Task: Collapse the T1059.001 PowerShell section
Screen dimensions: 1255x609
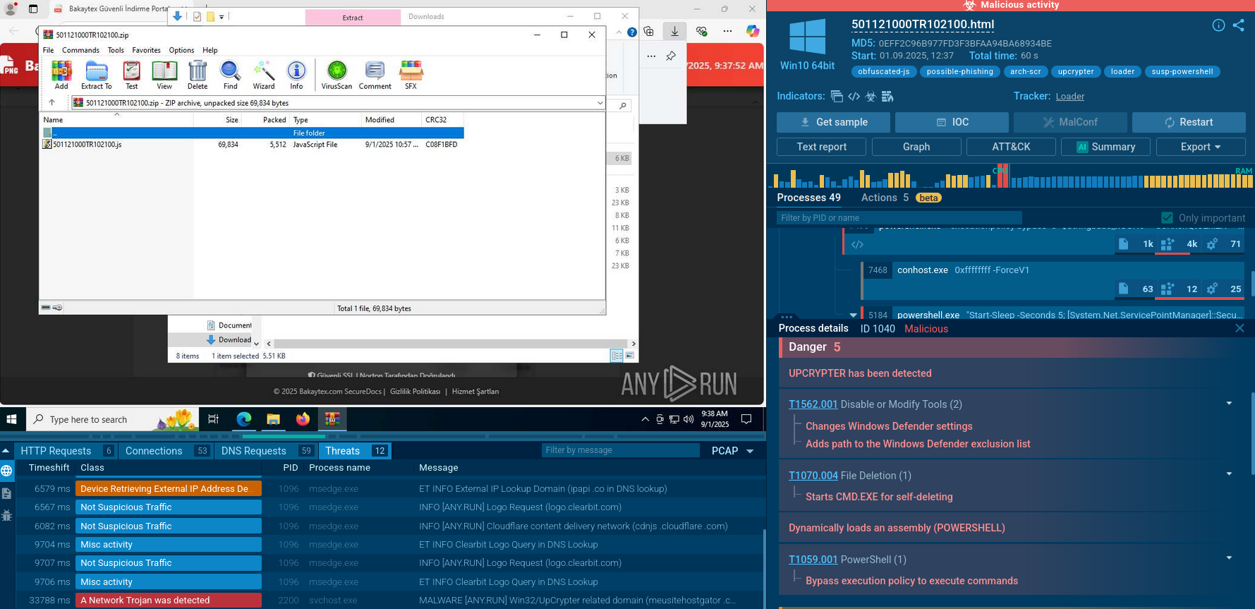Action: (1229, 558)
